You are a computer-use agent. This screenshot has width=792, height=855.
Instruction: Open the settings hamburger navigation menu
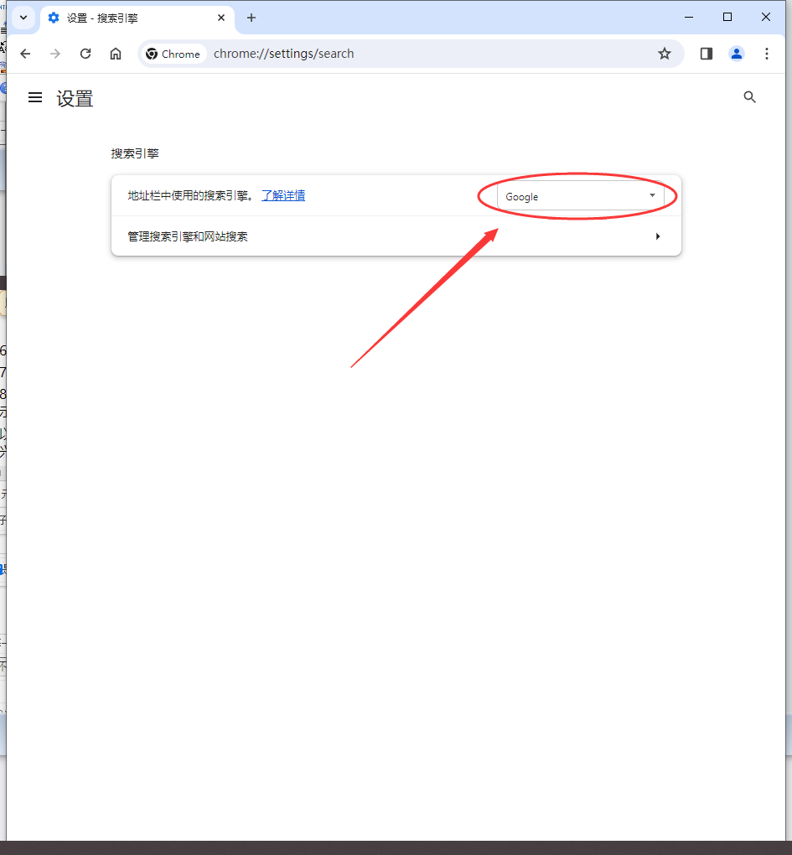[35, 98]
